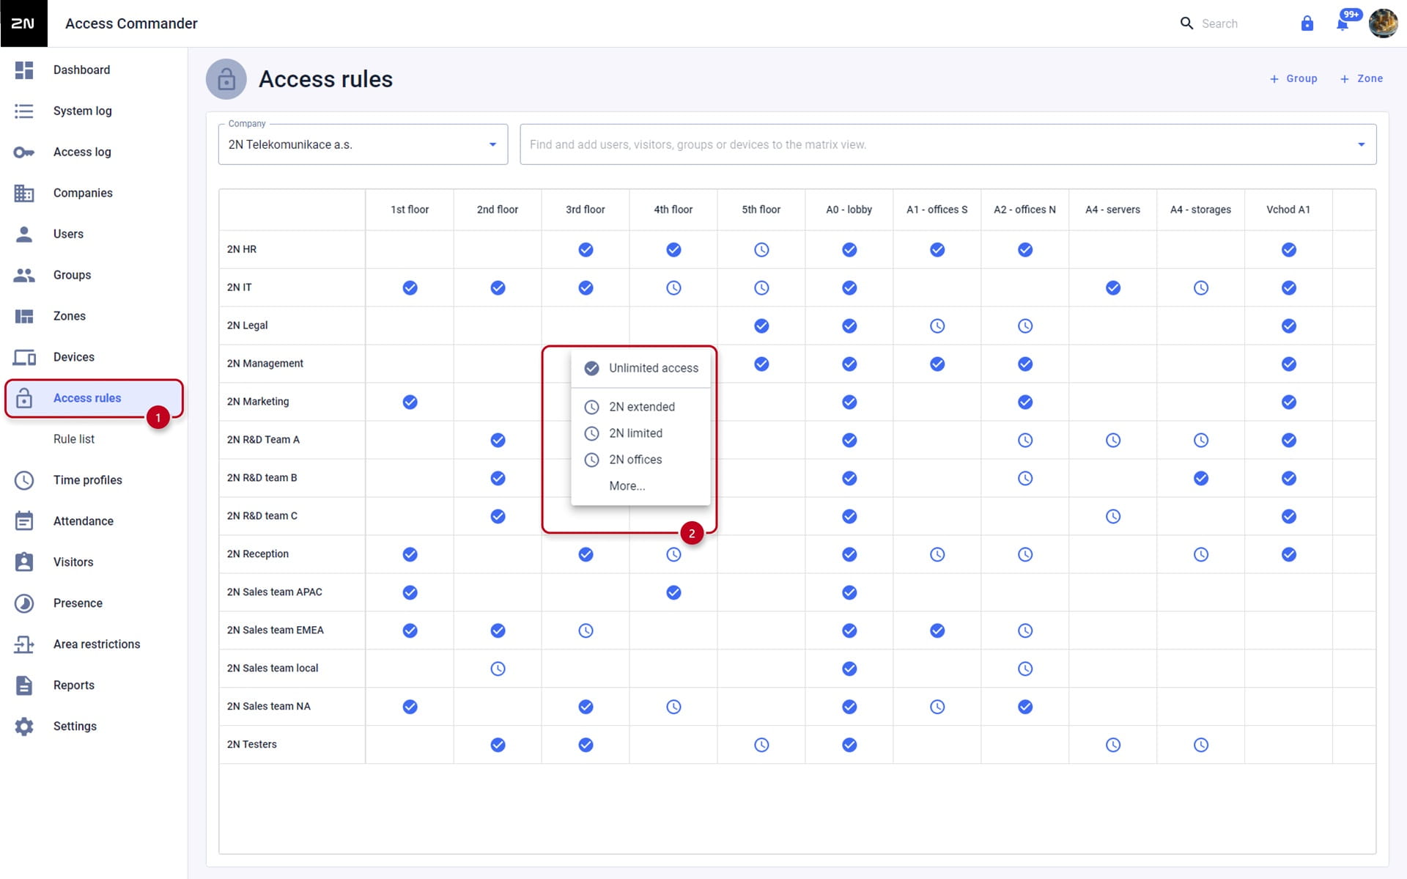
Task: Click the Companies building icon
Action: (x=24, y=193)
